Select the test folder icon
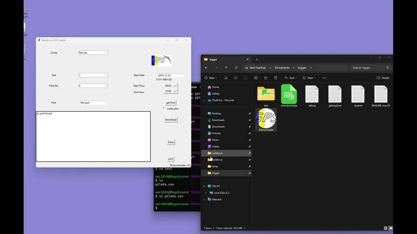The width and height of the screenshot is (417, 234). tap(266, 96)
